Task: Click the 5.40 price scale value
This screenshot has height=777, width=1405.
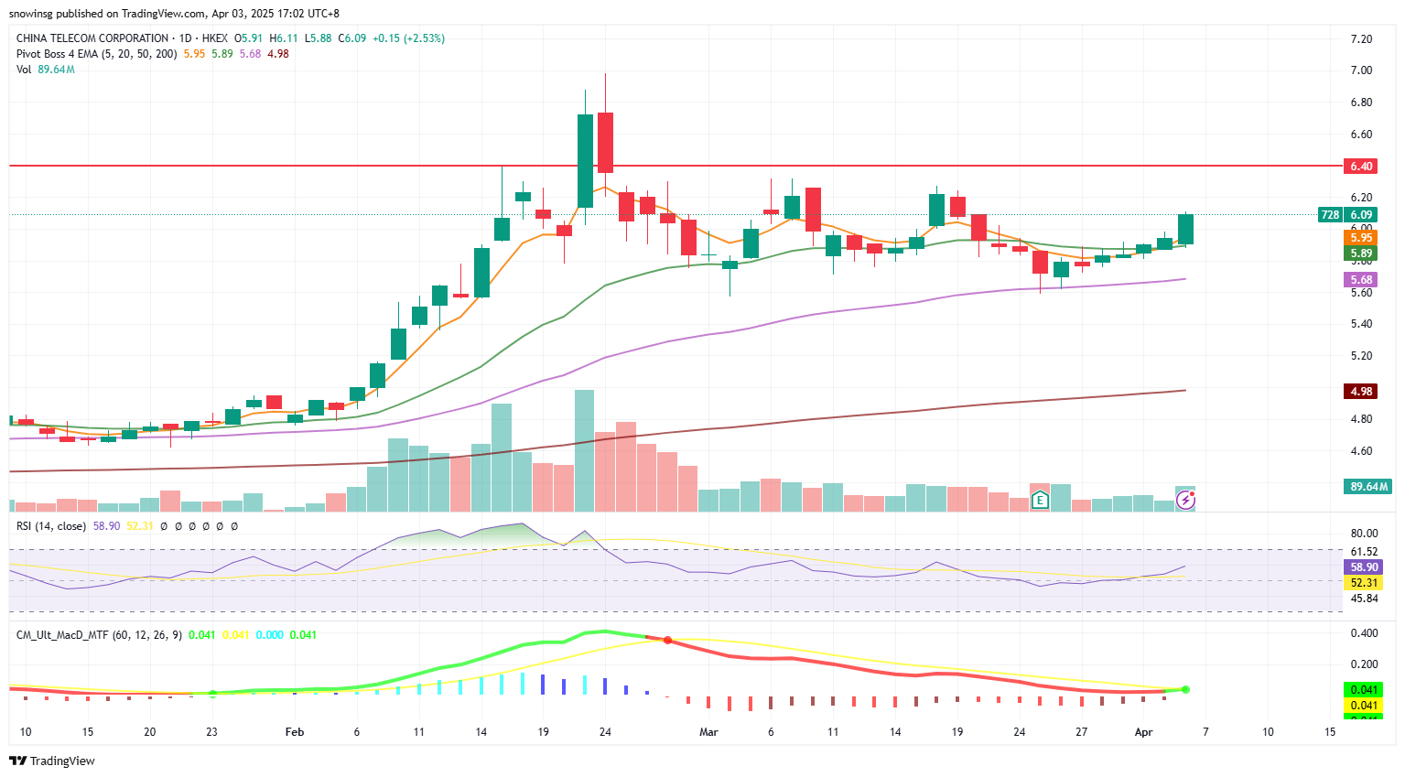Action: pyautogui.click(x=1361, y=324)
